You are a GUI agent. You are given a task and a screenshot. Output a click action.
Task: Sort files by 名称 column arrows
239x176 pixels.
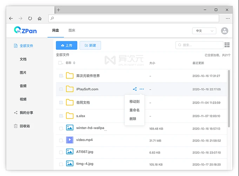tap(74, 63)
